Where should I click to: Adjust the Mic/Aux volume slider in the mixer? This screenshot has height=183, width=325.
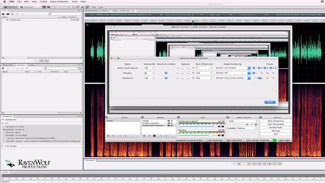coord(198,135)
